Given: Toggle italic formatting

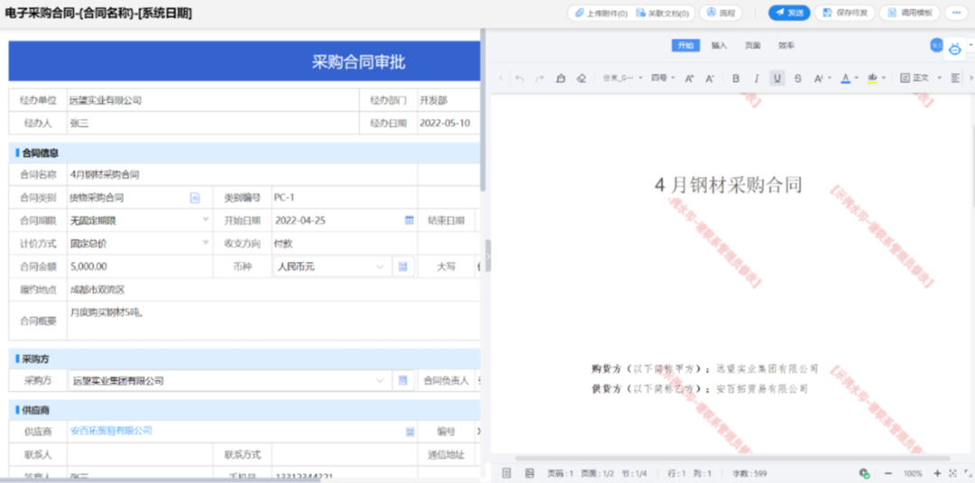Looking at the screenshot, I should [x=757, y=79].
